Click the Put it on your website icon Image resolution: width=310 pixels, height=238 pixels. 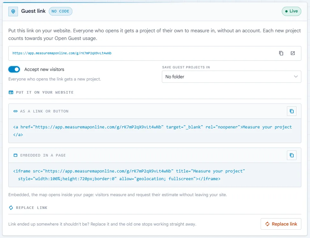click(x=11, y=92)
